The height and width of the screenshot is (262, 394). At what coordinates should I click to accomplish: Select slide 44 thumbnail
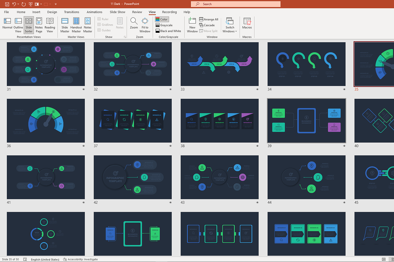click(306, 177)
